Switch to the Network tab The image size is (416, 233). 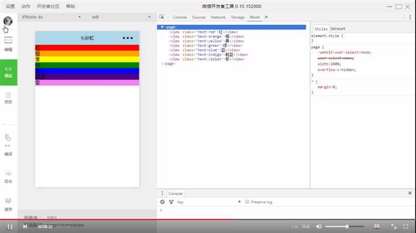point(218,17)
